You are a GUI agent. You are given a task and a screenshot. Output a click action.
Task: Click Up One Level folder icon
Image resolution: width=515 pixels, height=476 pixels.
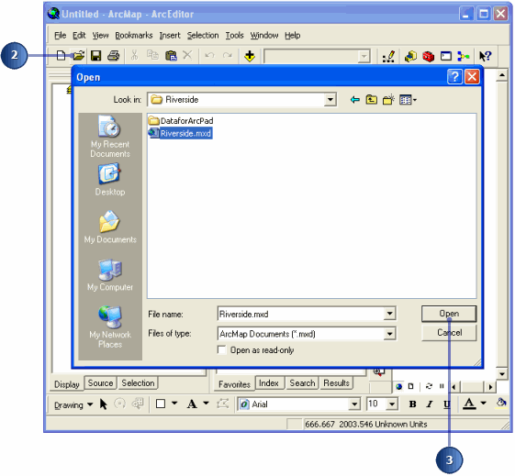(x=371, y=99)
